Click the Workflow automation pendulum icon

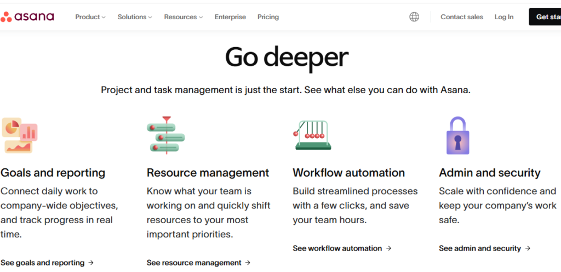(312, 135)
